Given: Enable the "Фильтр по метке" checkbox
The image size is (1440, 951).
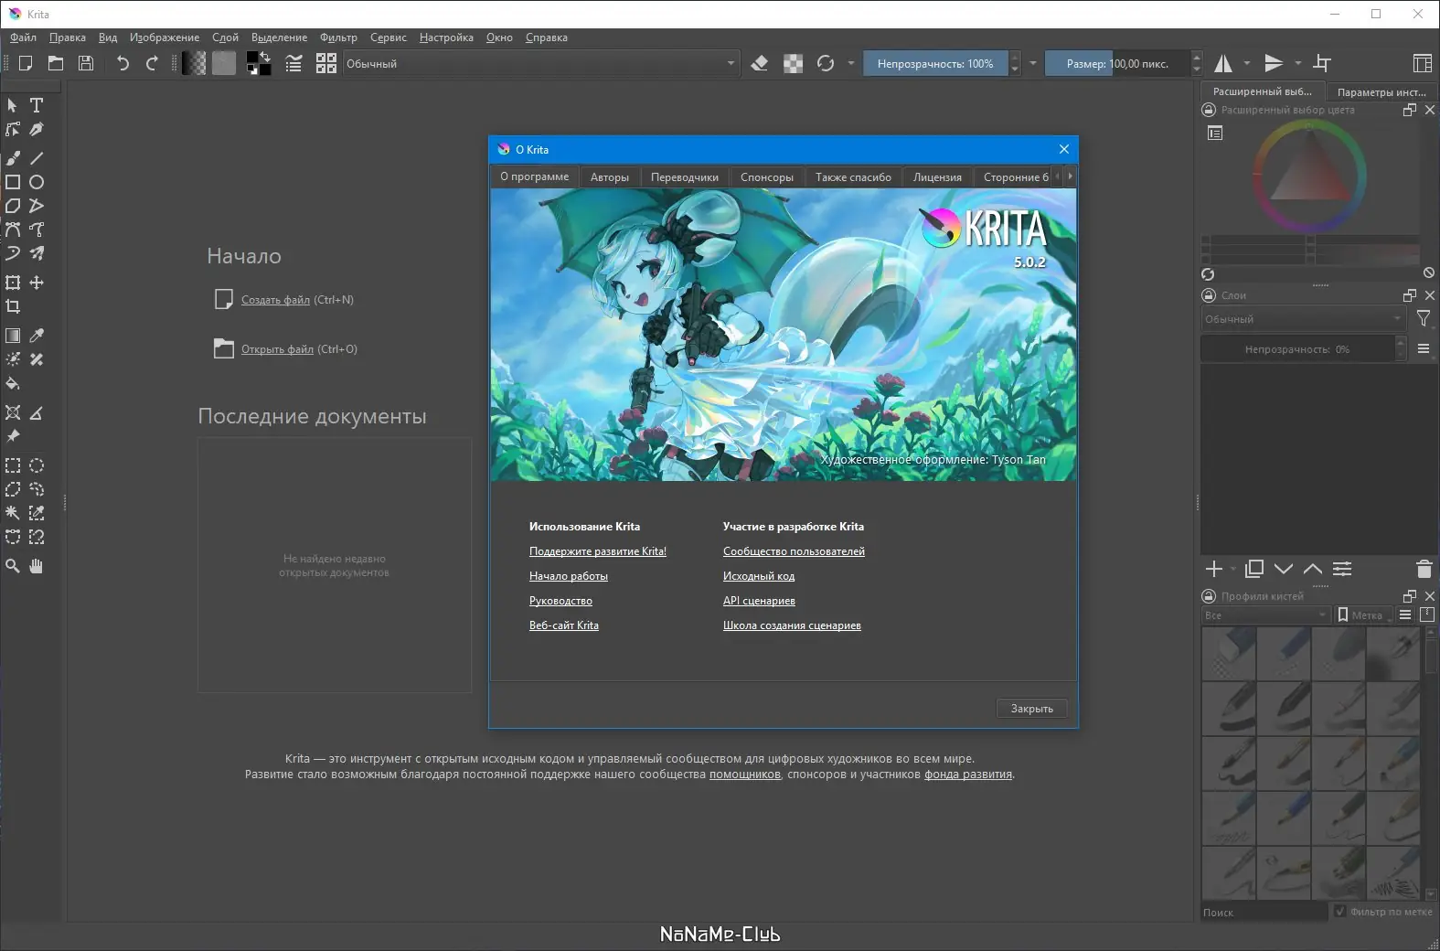Looking at the screenshot, I should pyautogui.click(x=1339, y=911).
